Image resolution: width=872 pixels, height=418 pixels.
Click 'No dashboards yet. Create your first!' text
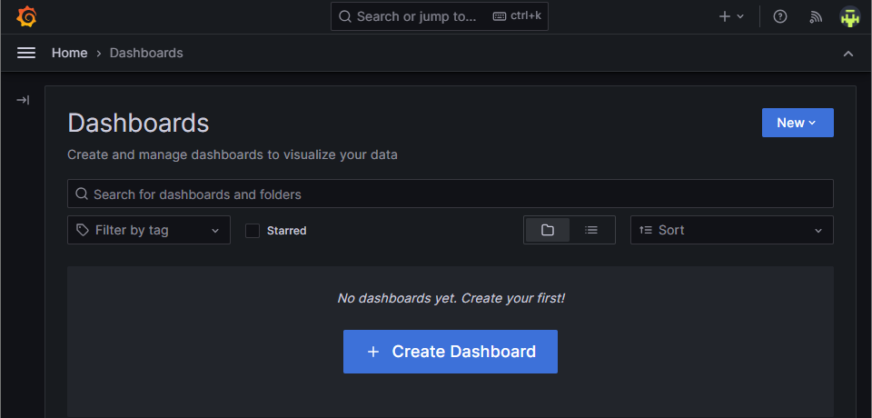[x=451, y=298]
